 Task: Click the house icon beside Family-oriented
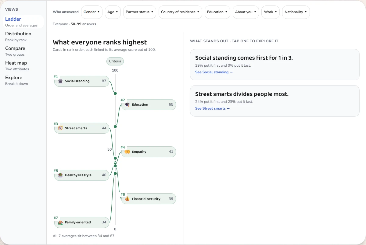60,222
